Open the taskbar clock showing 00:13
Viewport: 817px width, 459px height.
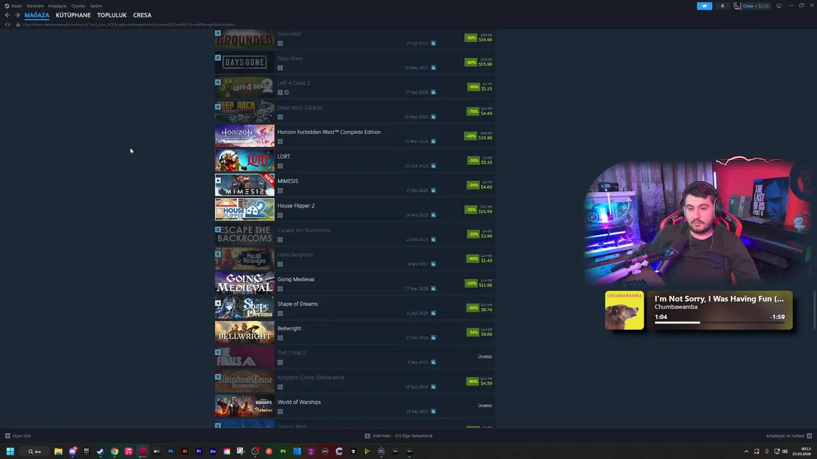click(801, 451)
